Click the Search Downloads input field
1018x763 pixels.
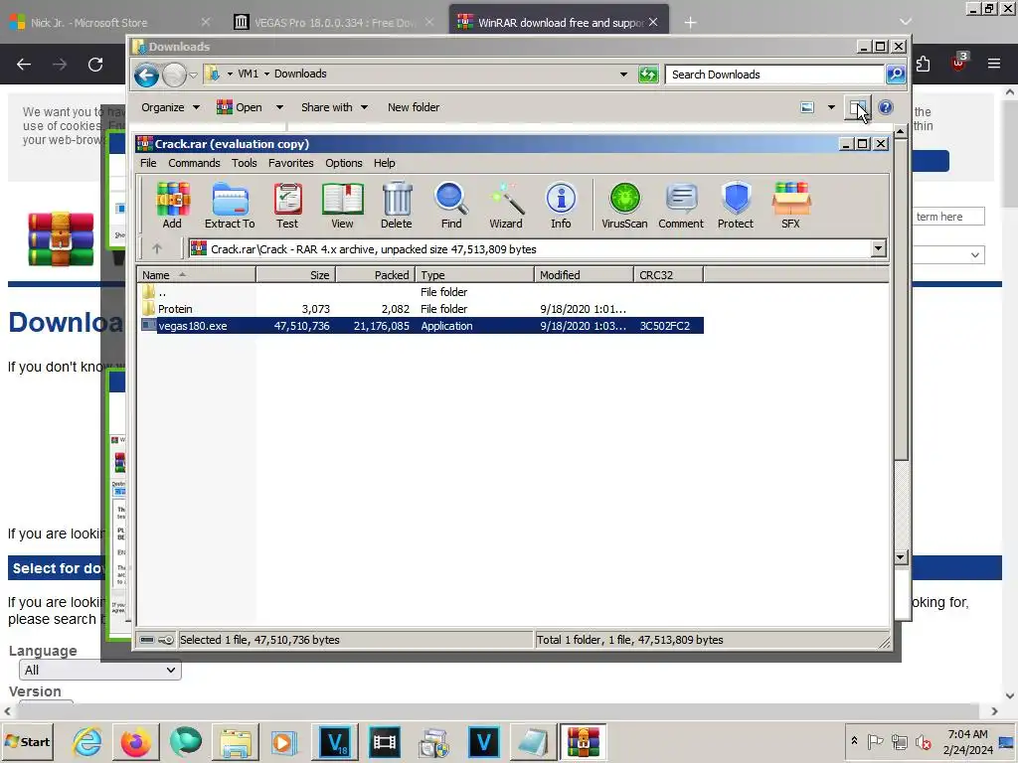pos(773,75)
